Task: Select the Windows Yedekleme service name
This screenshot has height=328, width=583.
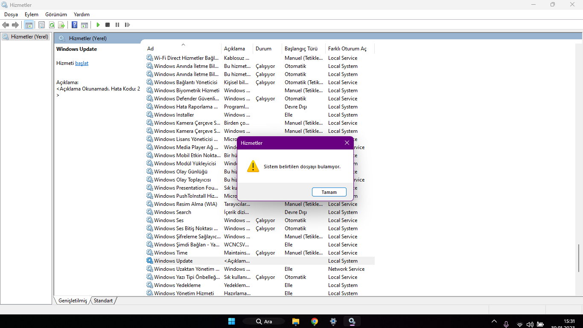Action: coord(177,285)
